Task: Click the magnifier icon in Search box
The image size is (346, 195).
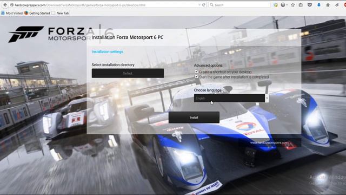Action: coord(211,5)
